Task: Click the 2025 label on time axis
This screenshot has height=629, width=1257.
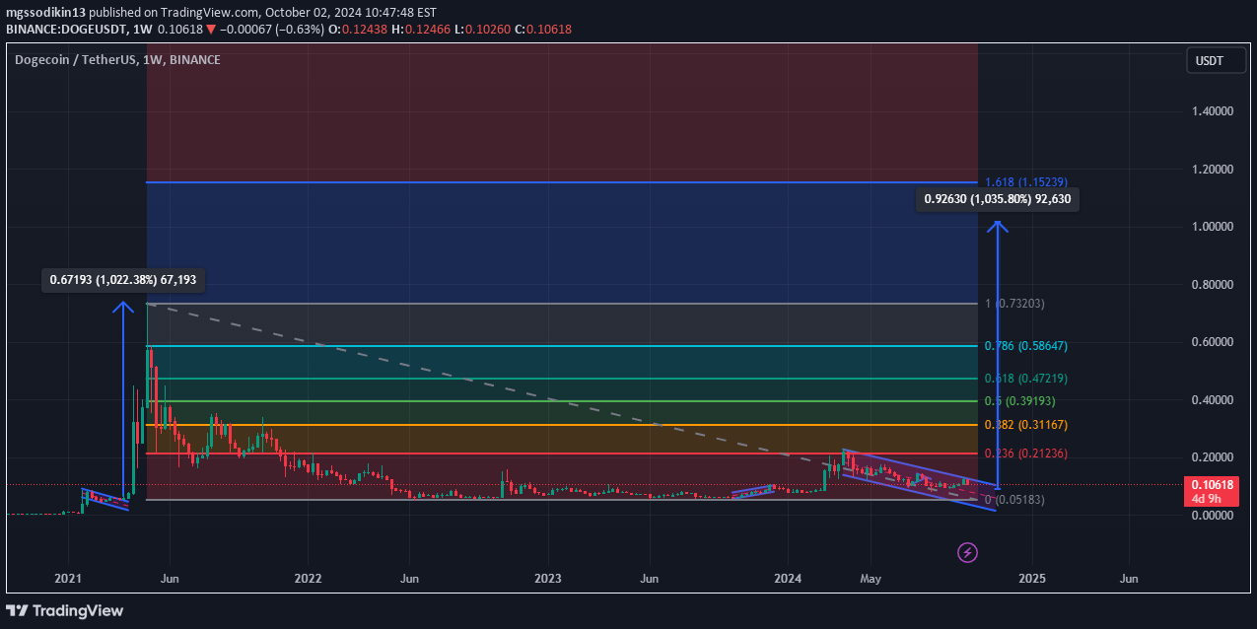Action: (1031, 579)
